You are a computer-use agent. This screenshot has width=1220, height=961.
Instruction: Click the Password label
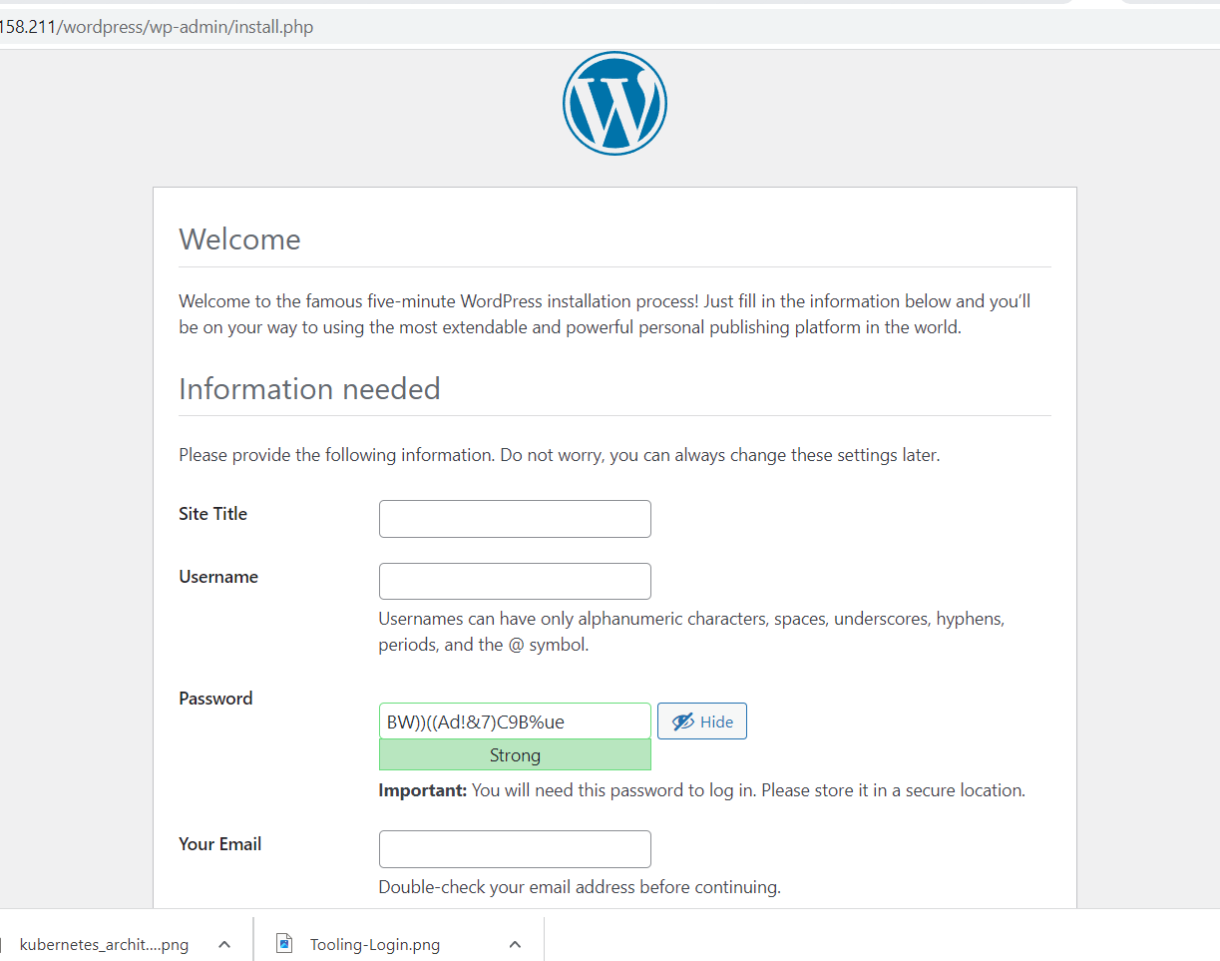215,699
